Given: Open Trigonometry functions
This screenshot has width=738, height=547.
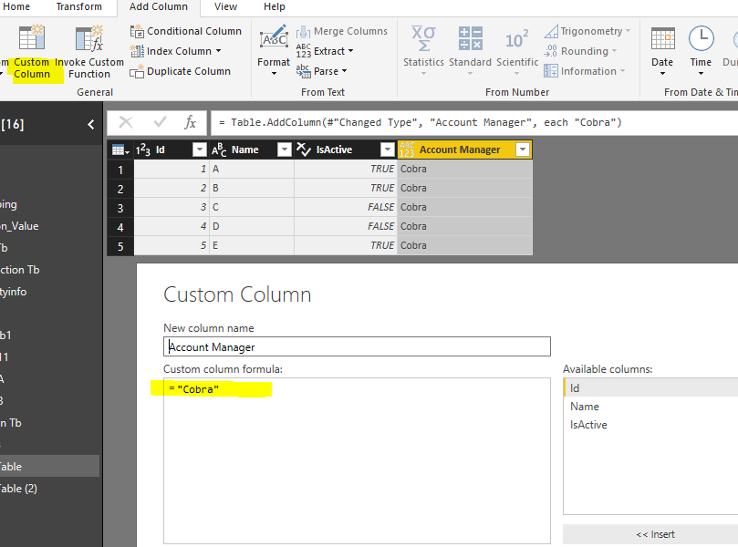Looking at the screenshot, I should click(x=587, y=31).
